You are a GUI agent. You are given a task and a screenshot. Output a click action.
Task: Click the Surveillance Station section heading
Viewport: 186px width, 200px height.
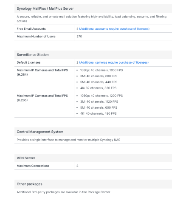pos(33,55)
